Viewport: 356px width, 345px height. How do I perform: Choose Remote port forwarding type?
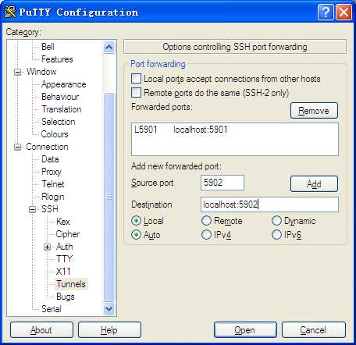click(206, 221)
